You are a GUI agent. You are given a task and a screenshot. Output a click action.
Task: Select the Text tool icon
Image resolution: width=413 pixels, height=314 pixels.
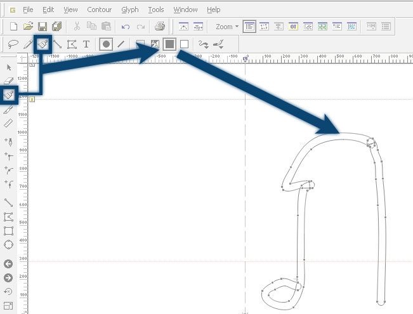(86, 44)
